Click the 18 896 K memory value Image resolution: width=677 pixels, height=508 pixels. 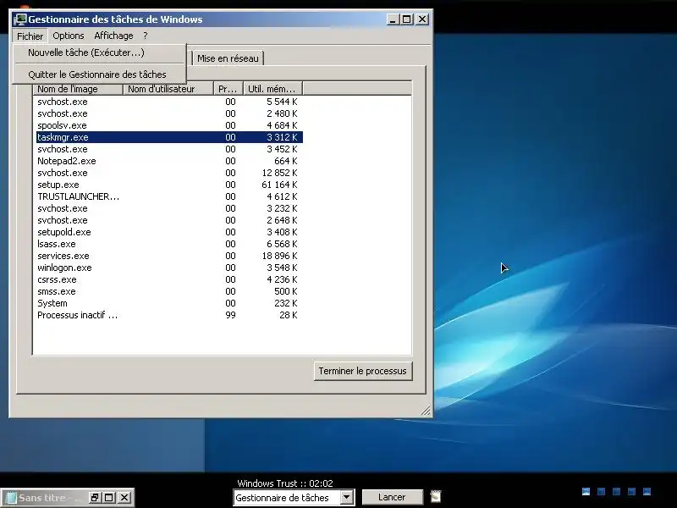tap(279, 256)
